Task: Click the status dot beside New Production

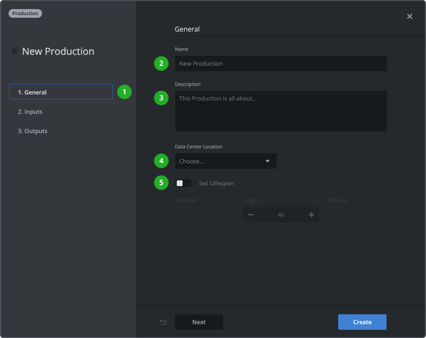Action: [x=14, y=51]
